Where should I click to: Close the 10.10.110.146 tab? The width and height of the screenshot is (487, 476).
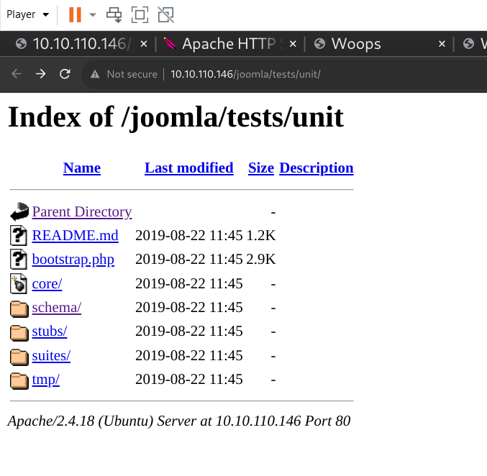point(144,44)
